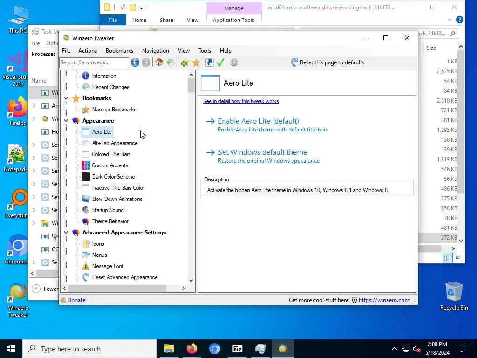This screenshot has width=477, height=358.
Task: Click the blue Back navigation arrow
Action: [x=135, y=62]
